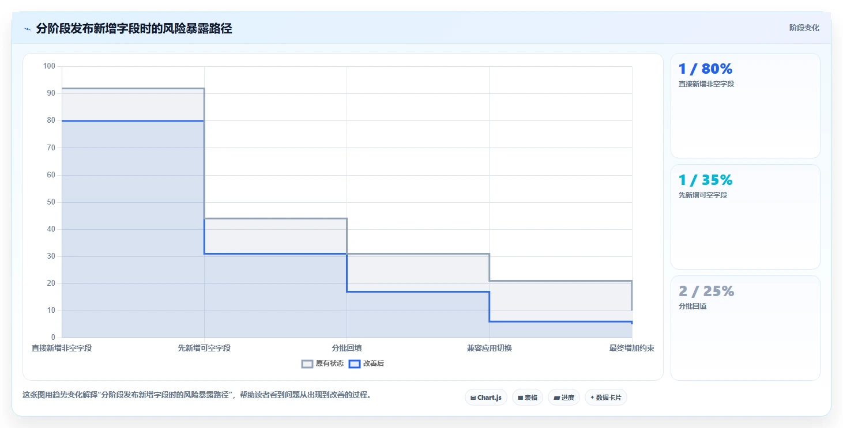The image size is (843, 428).
Task: Click the icon inside the Chart.js chip
Action: coord(473,398)
